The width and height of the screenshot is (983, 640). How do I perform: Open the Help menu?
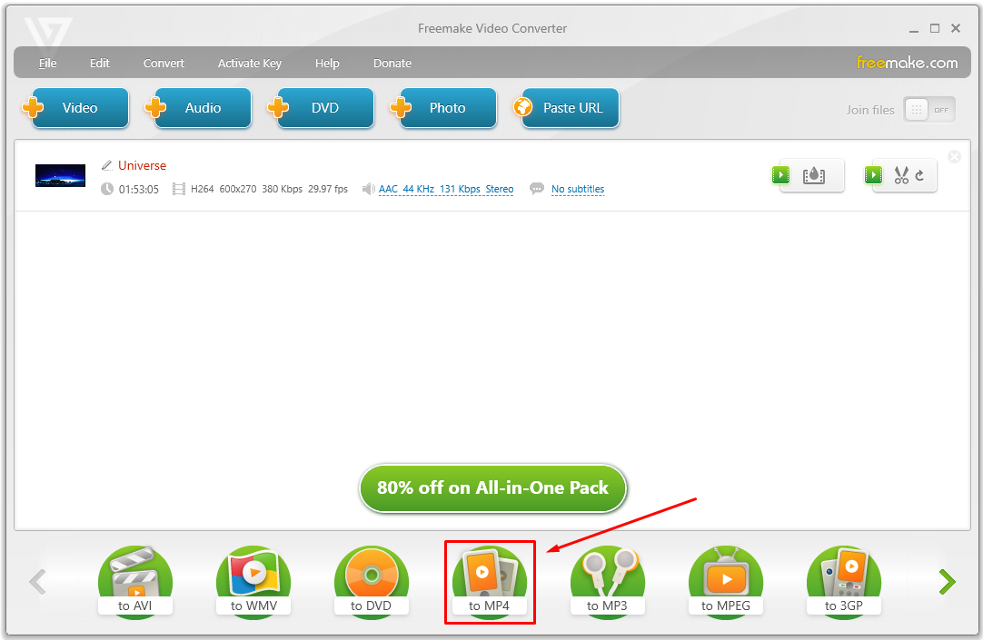pos(327,64)
